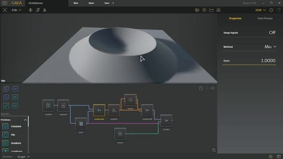Open the graph options menu icon
283x159 pixels.
point(212,88)
